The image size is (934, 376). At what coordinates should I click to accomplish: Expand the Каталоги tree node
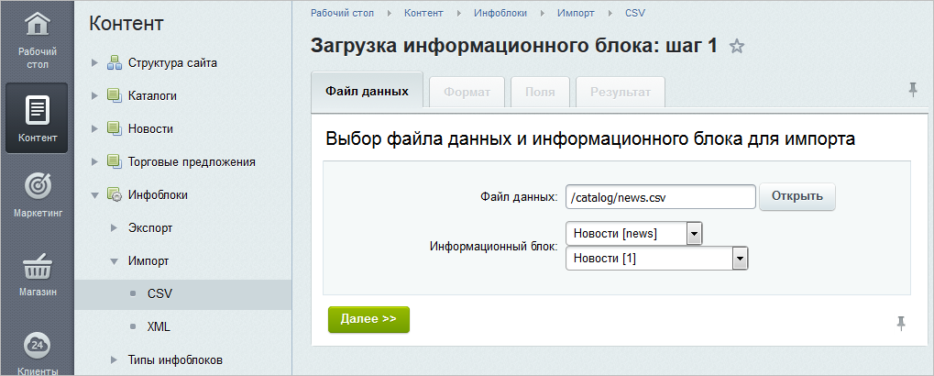(x=94, y=96)
